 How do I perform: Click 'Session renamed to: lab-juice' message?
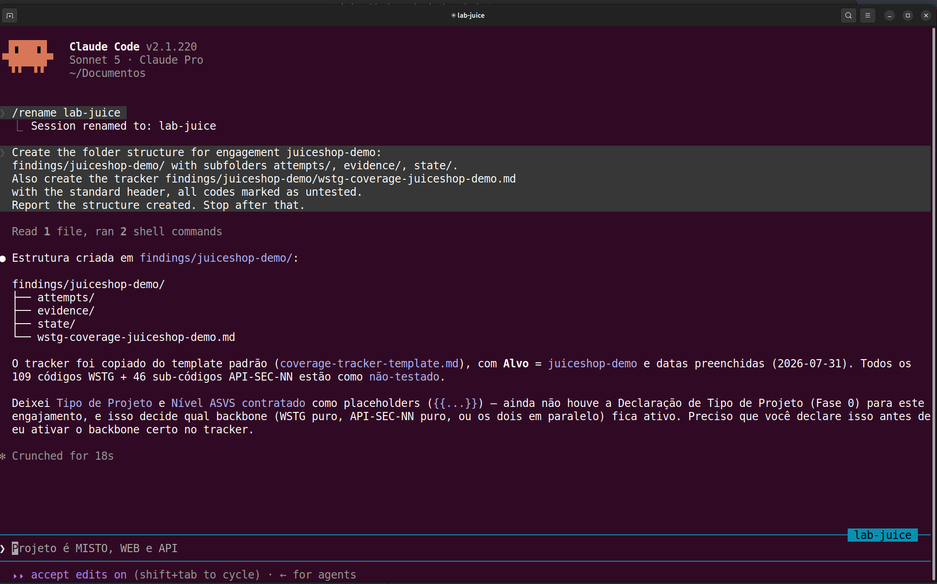[x=124, y=126]
